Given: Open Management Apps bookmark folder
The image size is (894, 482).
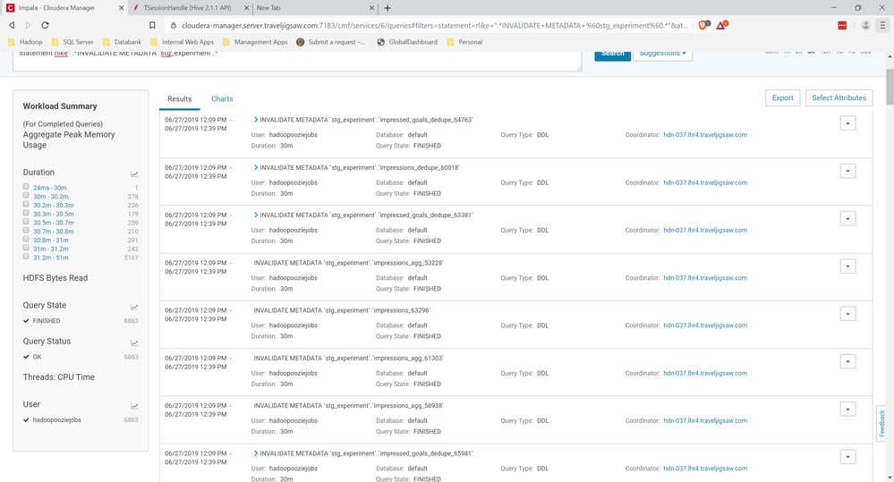Looking at the screenshot, I should (x=255, y=42).
